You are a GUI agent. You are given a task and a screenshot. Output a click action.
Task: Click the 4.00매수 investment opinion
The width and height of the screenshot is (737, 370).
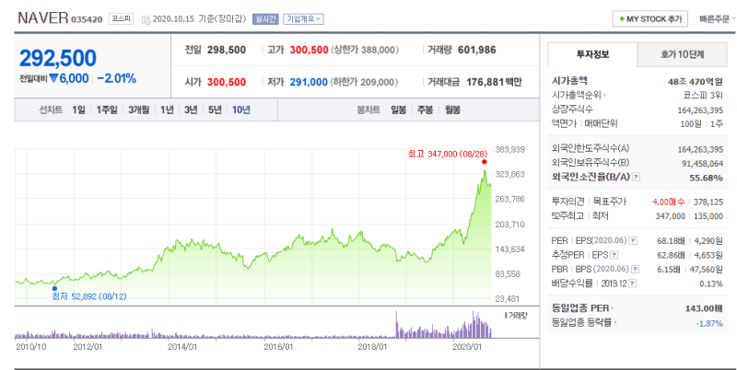(x=669, y=202)
